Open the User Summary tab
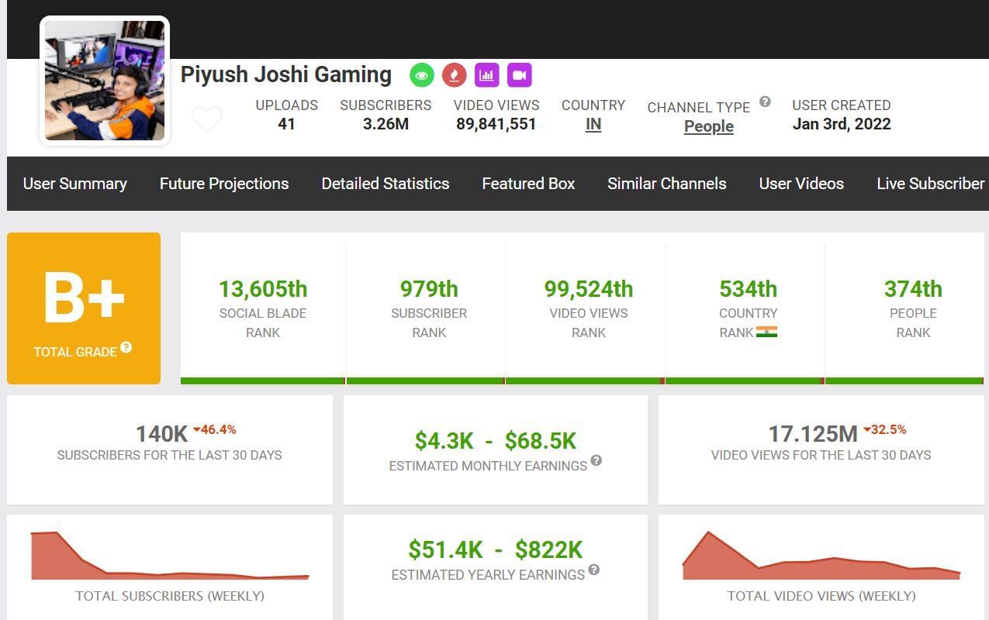989x620 pixels. point(75,184)
